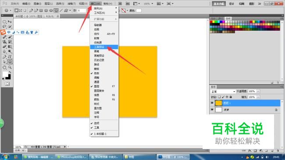The width and height of the screenshot is (285, 160).
Task: Select the Clone Stamp tool
Action: click(x=4, y=42)
